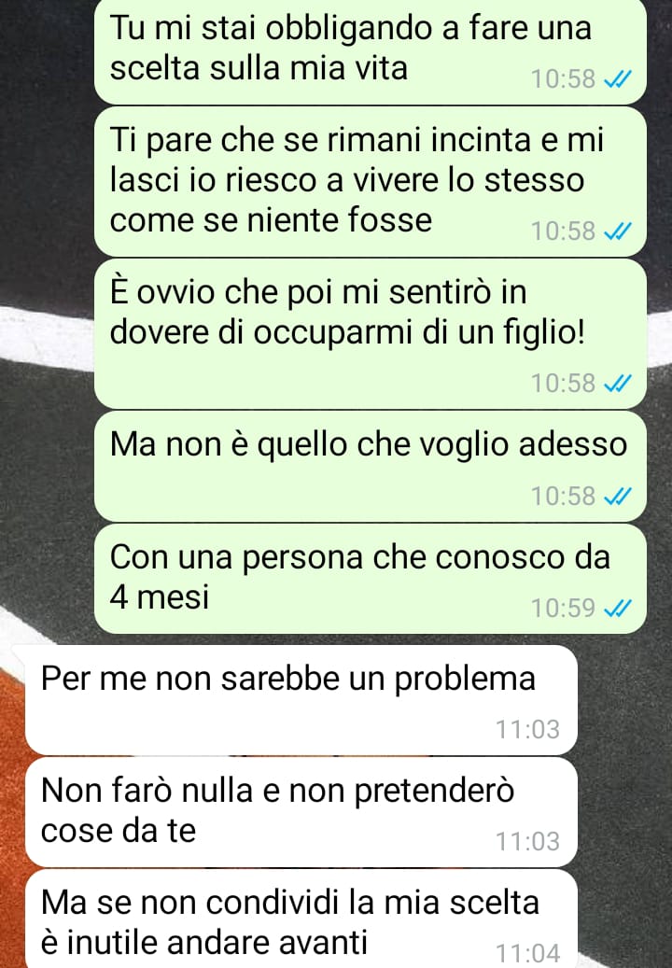Tap the read ticks beside 'voglio adesso' message
The image size is (672, 968).
(x=617, y=497)
